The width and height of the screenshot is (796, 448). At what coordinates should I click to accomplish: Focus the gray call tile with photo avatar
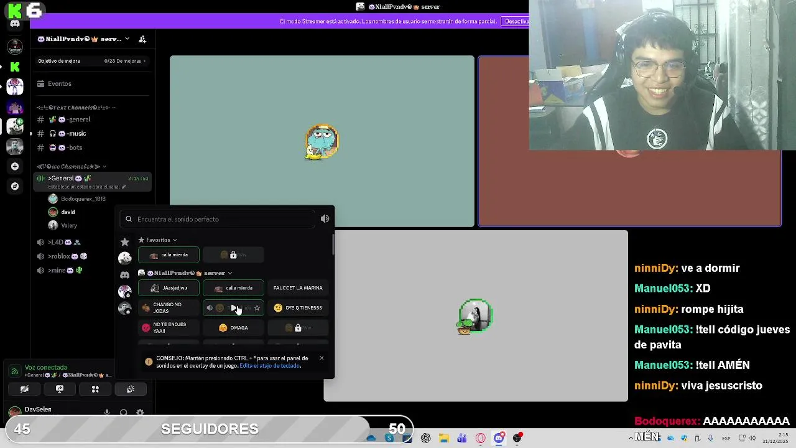coord(476,316)
